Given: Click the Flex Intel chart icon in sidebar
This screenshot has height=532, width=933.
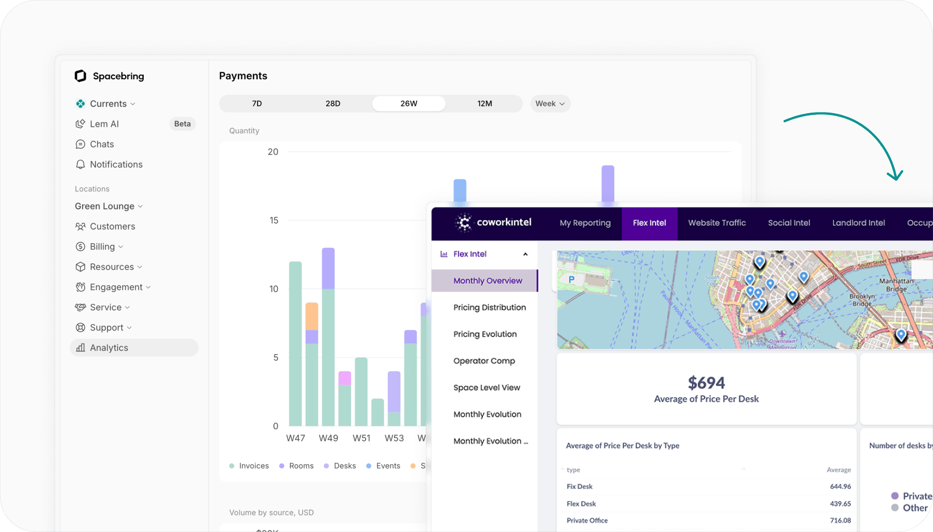Looking at the screenshot, I should [444, 254].
